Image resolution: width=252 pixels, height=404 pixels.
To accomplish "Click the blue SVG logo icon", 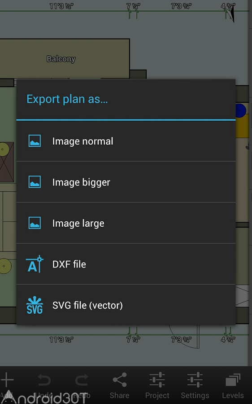I will (35, 305).
